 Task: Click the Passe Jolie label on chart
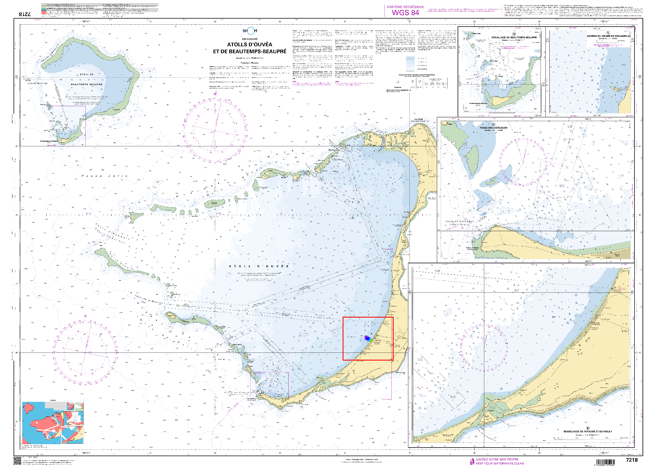(105, 176)
